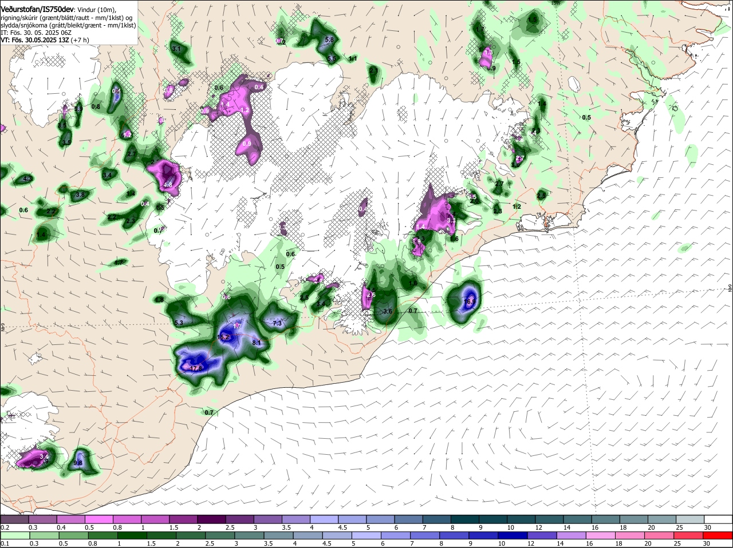733x548 pixels.
Task: Click the 9.8 precipitation value label
Action: click(79, 463)
